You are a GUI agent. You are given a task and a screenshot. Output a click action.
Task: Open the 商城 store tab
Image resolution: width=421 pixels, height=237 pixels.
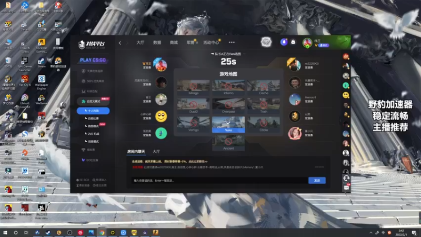tap(174, 43)
